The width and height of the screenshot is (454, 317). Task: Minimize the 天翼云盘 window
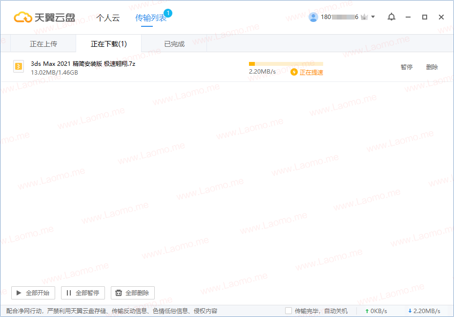pyautogui.click(x=408, y=17)
